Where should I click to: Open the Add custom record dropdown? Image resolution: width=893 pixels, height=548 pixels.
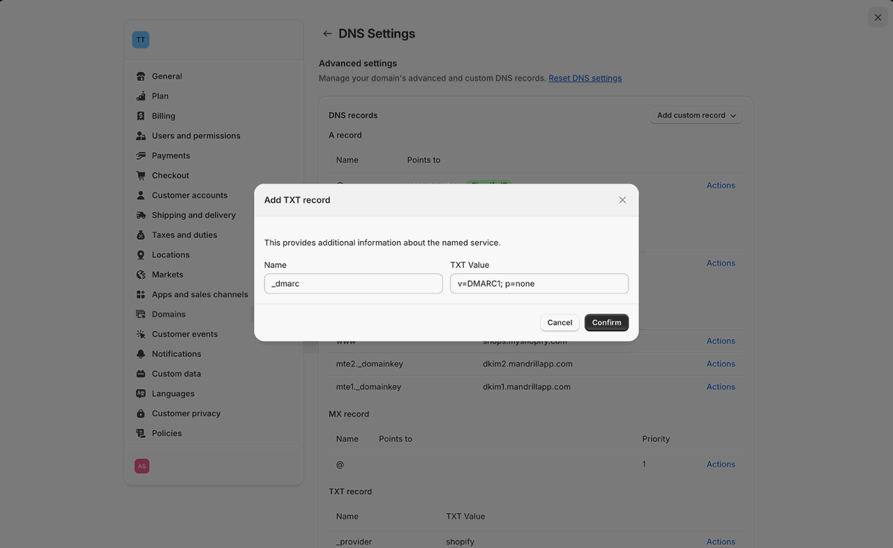[696, 116]
